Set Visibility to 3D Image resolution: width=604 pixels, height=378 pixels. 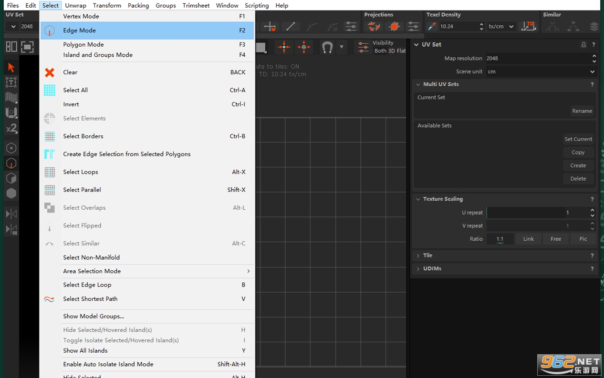point(392,51)
